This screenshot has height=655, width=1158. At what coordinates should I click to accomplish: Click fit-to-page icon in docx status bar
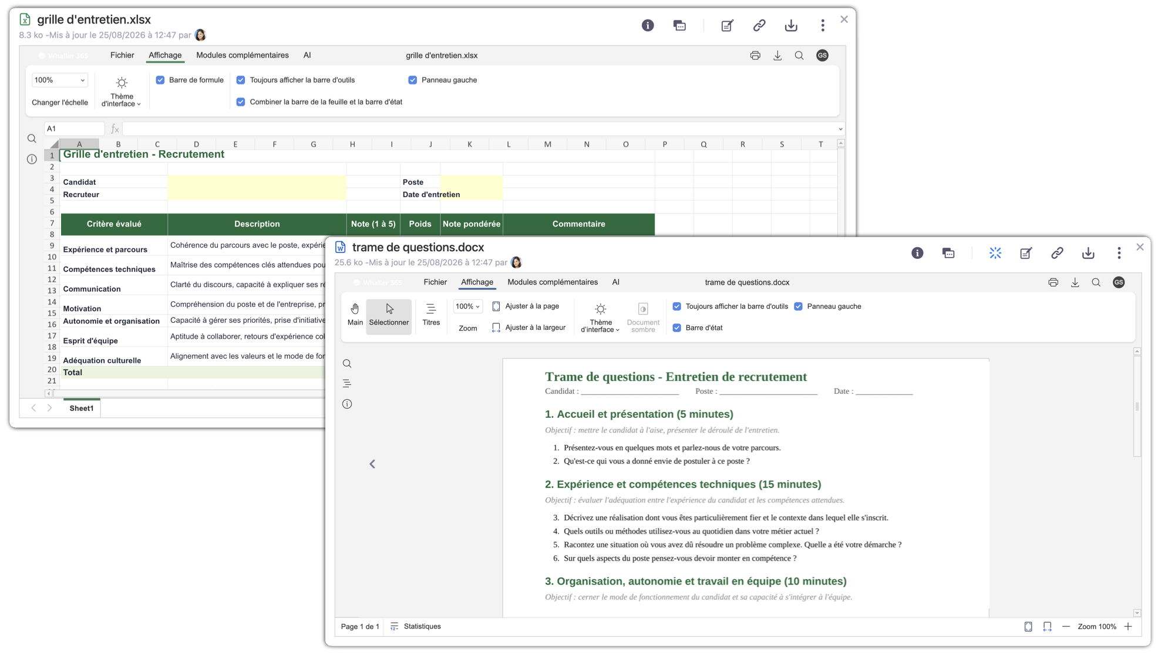point(1028,627)
